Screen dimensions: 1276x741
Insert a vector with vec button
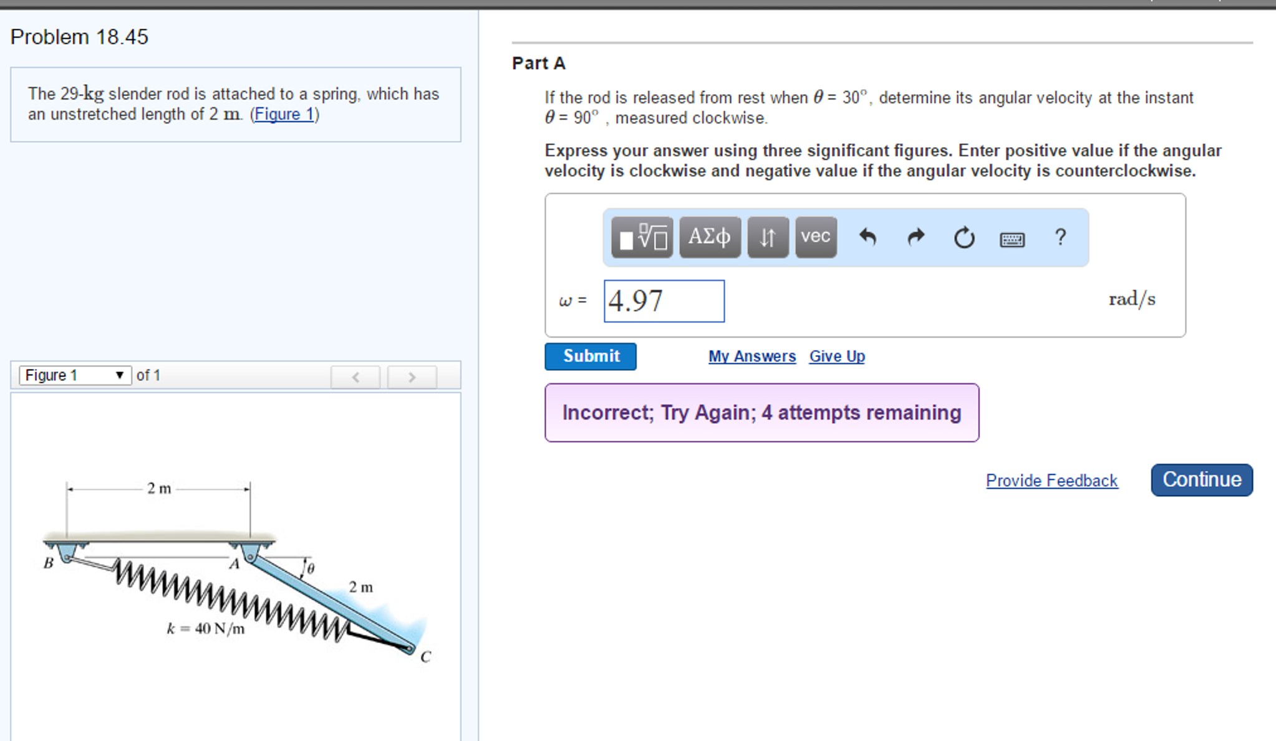[x=816, y=237]
